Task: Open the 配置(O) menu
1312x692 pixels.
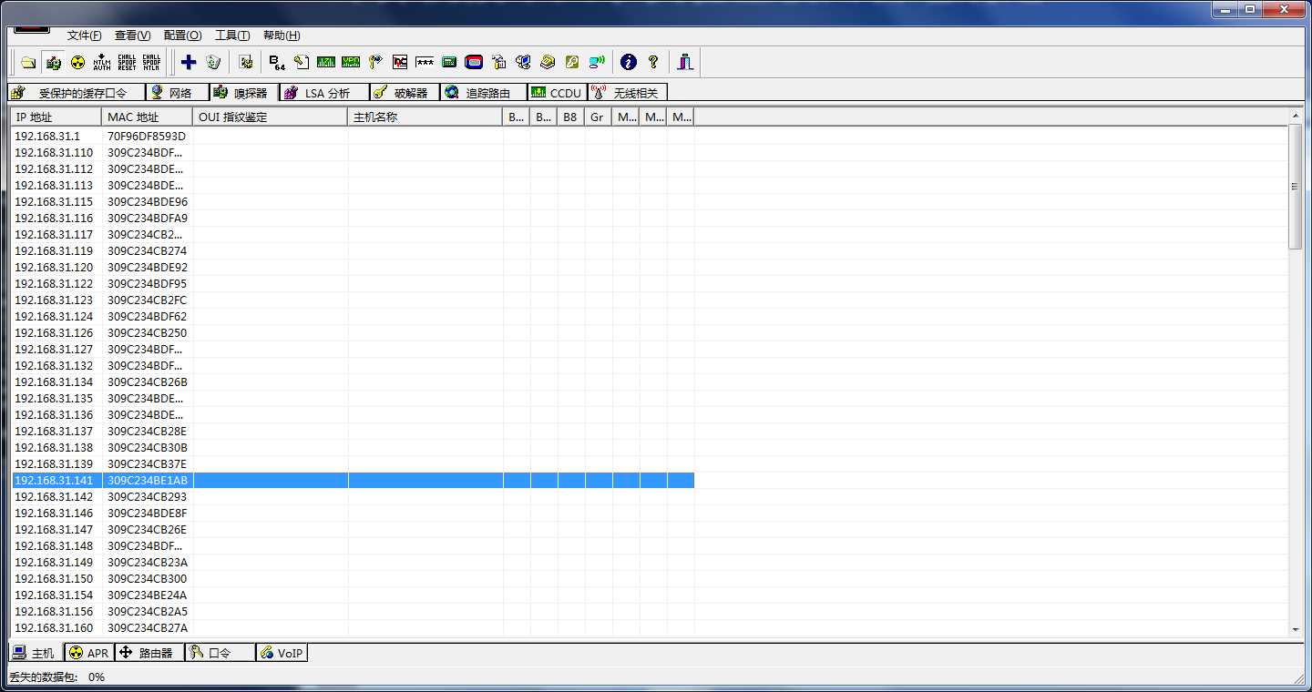Action: [182, 36]
